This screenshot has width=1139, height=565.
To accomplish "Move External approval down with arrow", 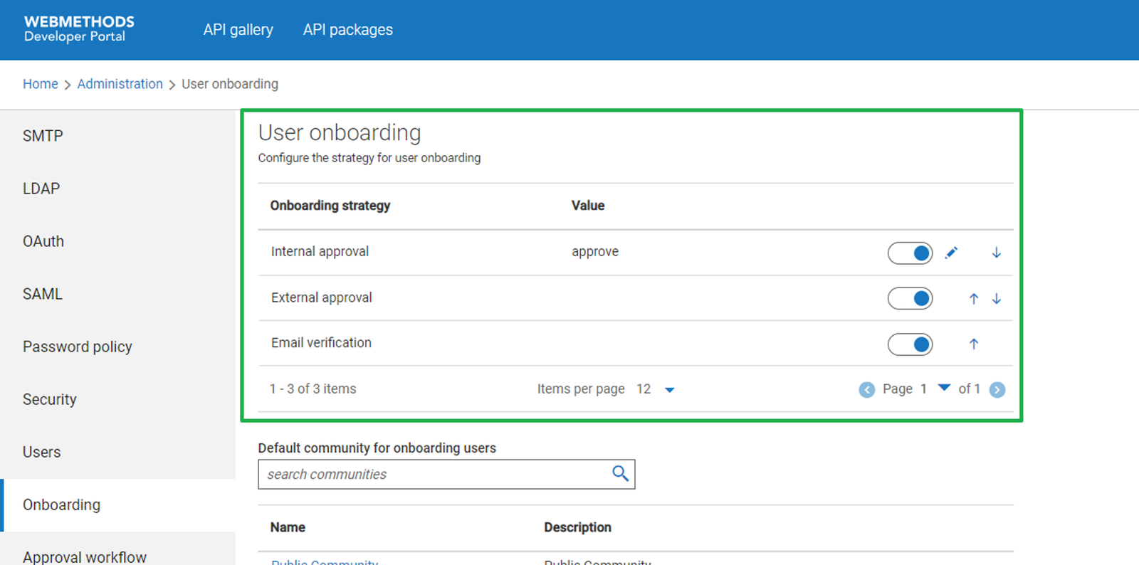I will (997, 299).
